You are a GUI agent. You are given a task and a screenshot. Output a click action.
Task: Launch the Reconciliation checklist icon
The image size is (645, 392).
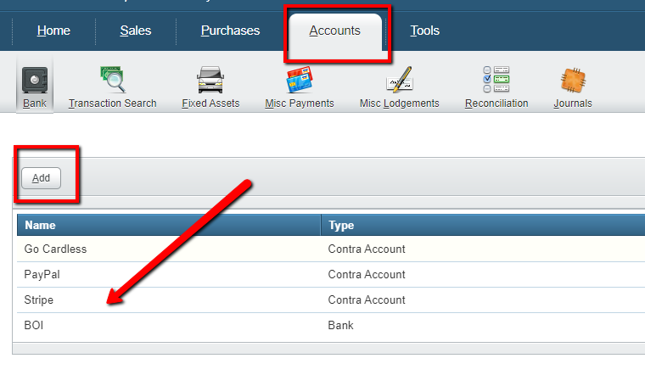[x=496, y=80]
